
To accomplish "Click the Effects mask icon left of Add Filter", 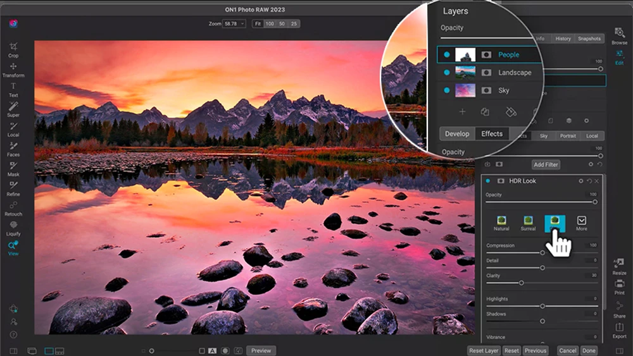I will click(x=499, y=164).
